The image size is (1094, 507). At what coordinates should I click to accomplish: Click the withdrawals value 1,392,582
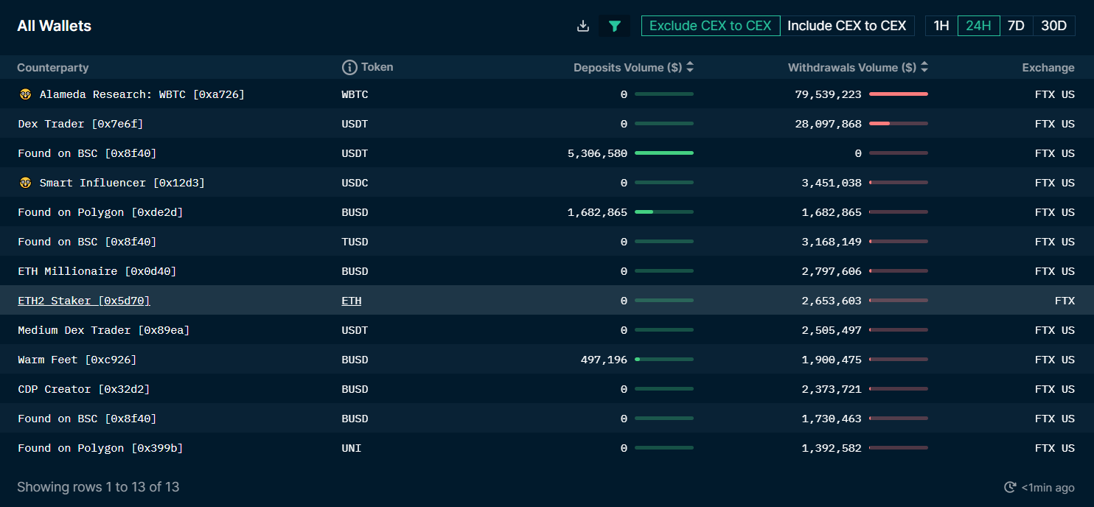click(x=832, y=448)
